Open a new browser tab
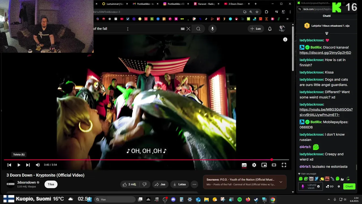This screenshot has width=362, height=204. pos(256,4)
